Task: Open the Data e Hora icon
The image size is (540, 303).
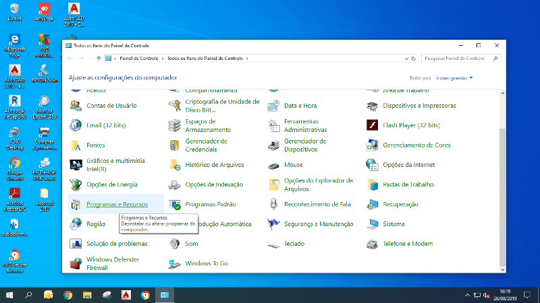Action: pyautogui.click(x=273, y=106)
